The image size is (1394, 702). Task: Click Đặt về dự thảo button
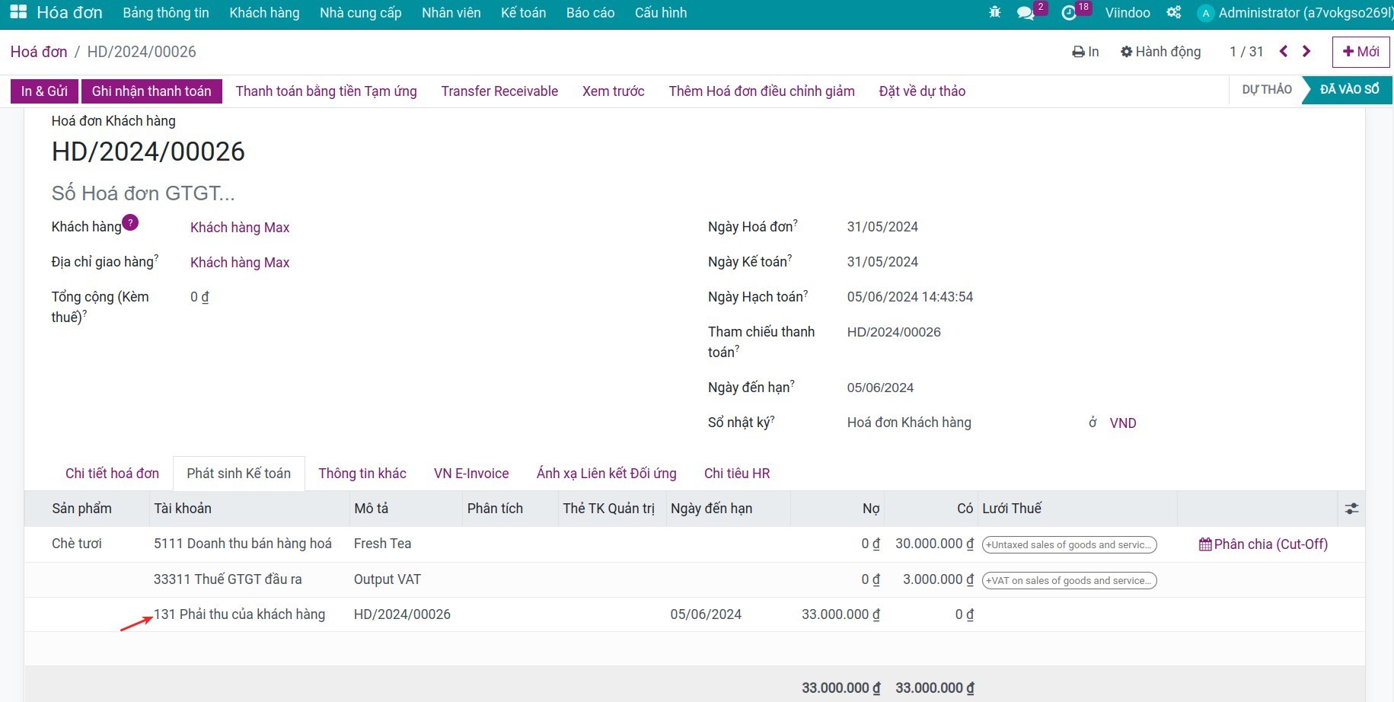922,91
